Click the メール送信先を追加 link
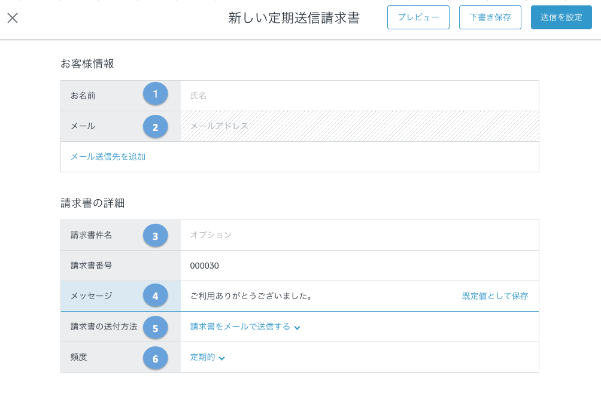601x393 pixels. pos(108,157)
